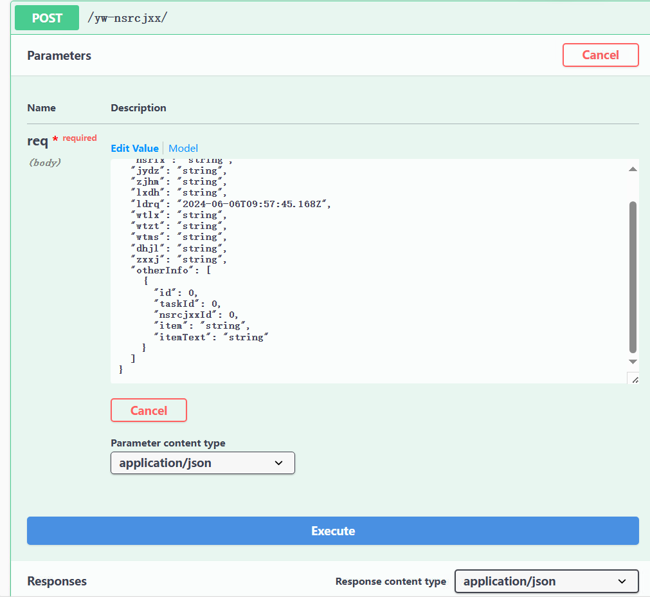Image resolution: width=650 pixels, height=597 pixels.
Task: Switch to Edit Value tab
Action: (135, 148)
